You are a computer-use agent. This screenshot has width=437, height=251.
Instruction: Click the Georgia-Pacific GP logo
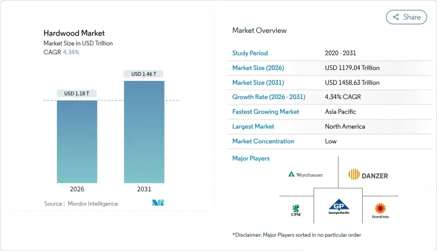click(338, 207)
